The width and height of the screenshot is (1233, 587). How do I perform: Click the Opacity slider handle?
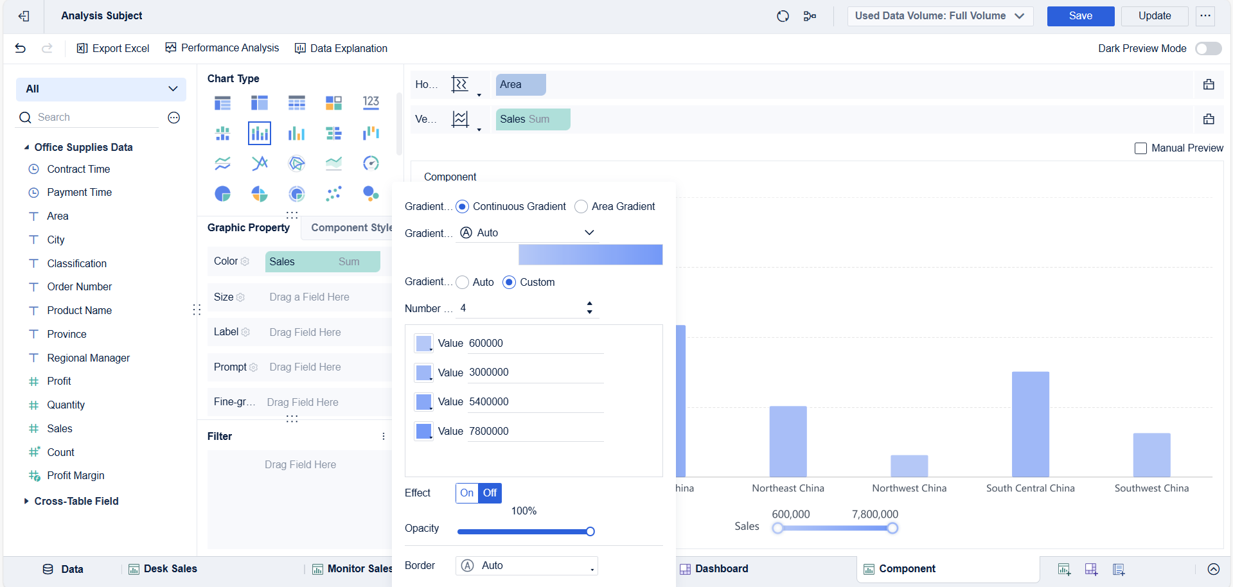pyautogui.click(x=590, y=532)
